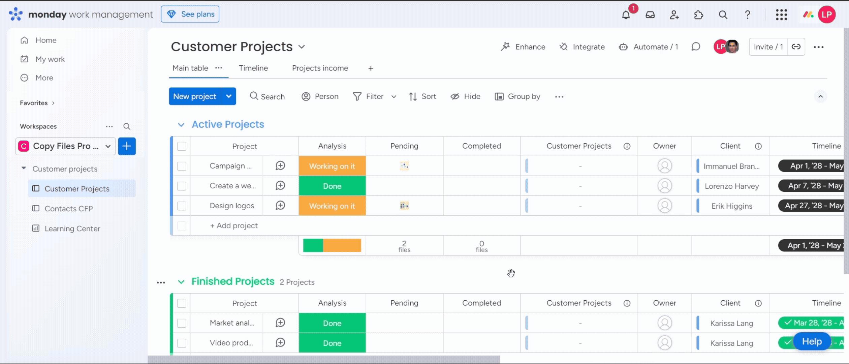Image resolution: width=849 pixels, height=364 pixels.
Task: Add update to Campaign project row
Action: point(280,165)
